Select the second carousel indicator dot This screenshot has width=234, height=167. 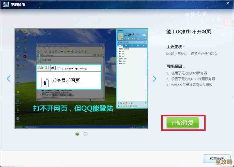[86, 134]
